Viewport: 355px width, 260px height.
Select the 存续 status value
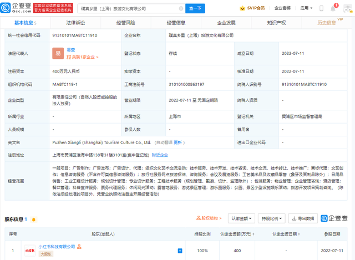tap(173, 53)
